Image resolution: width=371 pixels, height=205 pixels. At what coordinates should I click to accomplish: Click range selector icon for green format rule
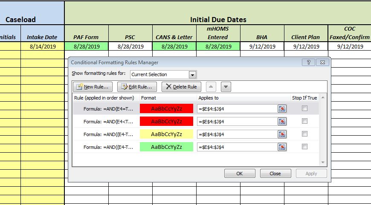pos(282,147)
